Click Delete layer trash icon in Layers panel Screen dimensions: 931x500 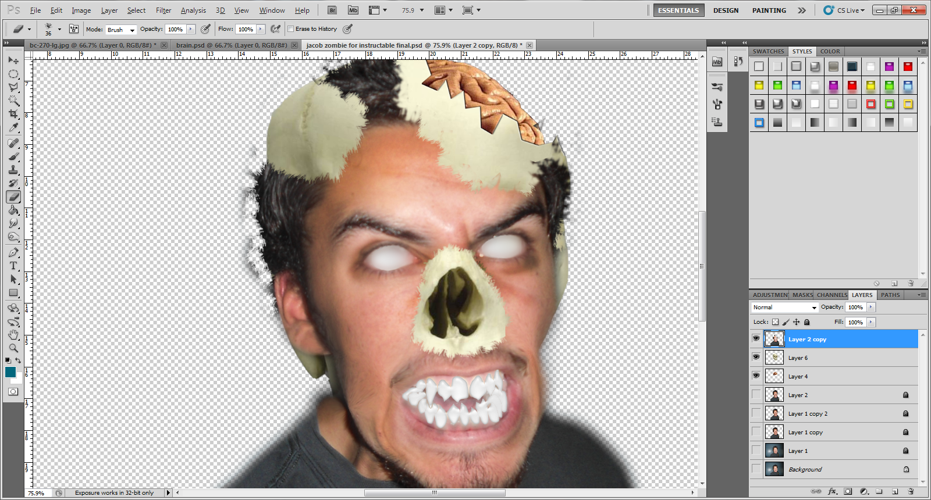click(x=911, y=491)
